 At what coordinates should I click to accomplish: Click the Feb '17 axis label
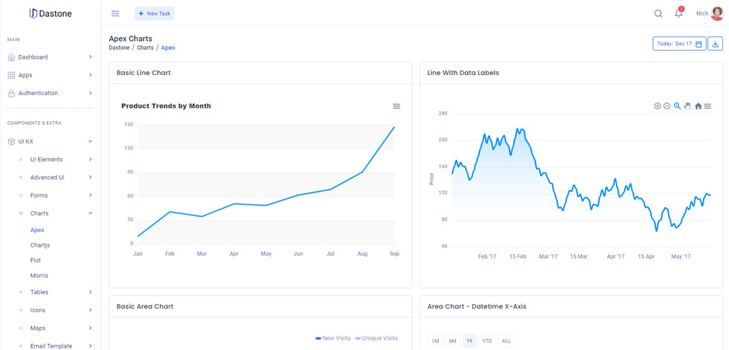click(487, 256)
